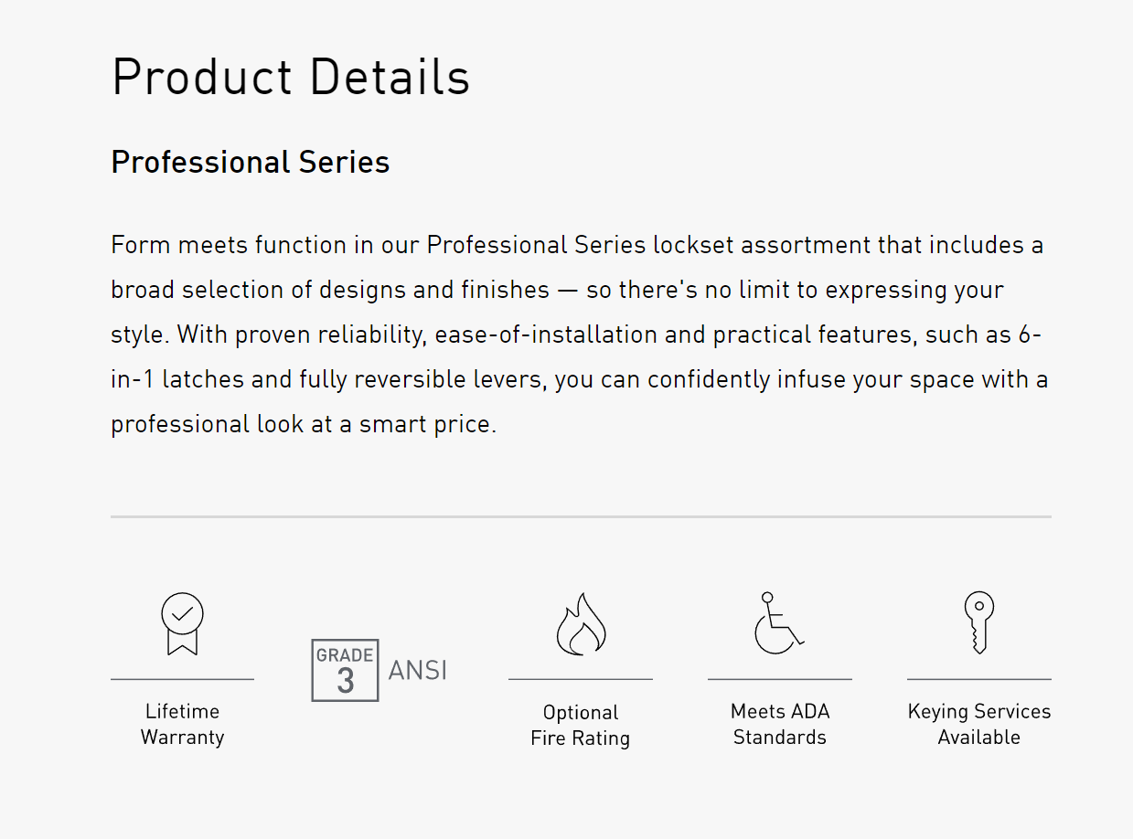Select the flame fire rating icon
The width and height of the screenshot is (1133, 839).
tap(581, 624)
